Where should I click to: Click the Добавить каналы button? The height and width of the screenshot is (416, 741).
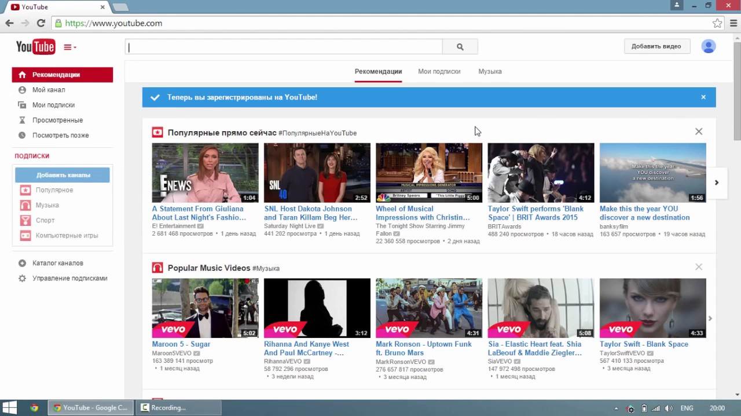click(63, 175)
